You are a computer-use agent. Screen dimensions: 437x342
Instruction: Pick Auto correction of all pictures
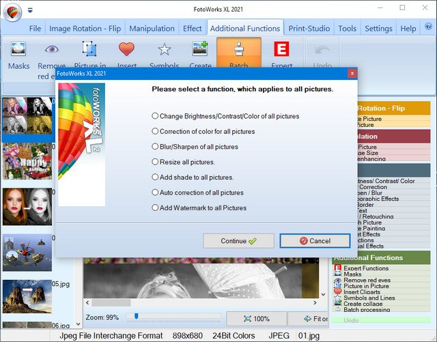tap(156, 193)
